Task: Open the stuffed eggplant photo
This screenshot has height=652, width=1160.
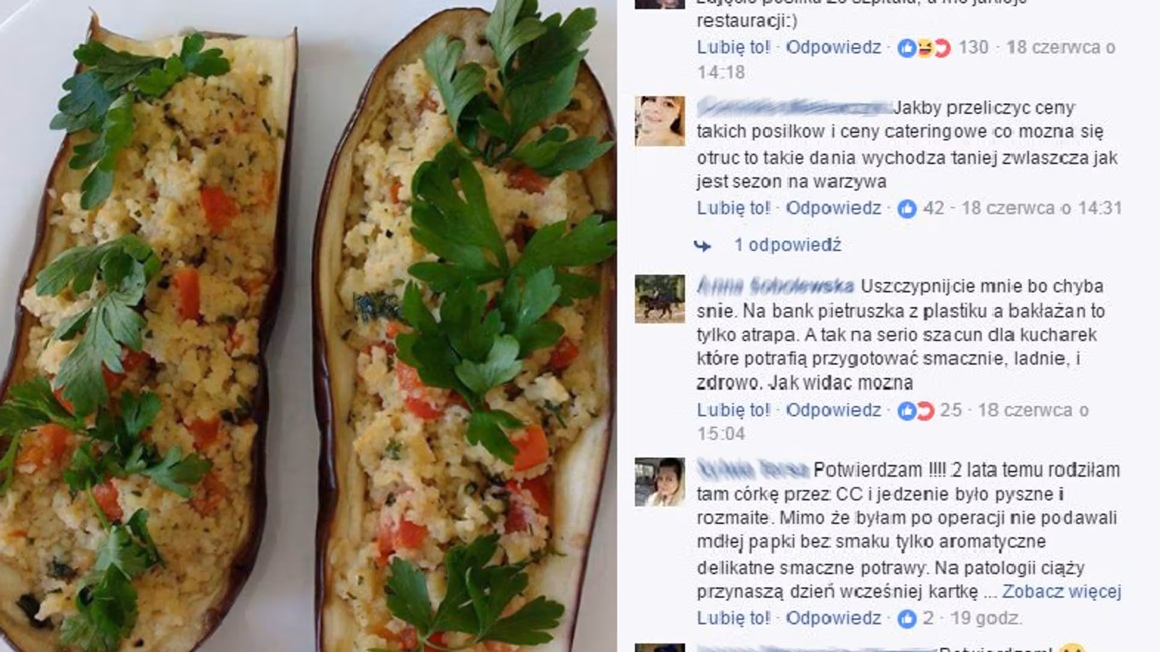Action: 308,326
